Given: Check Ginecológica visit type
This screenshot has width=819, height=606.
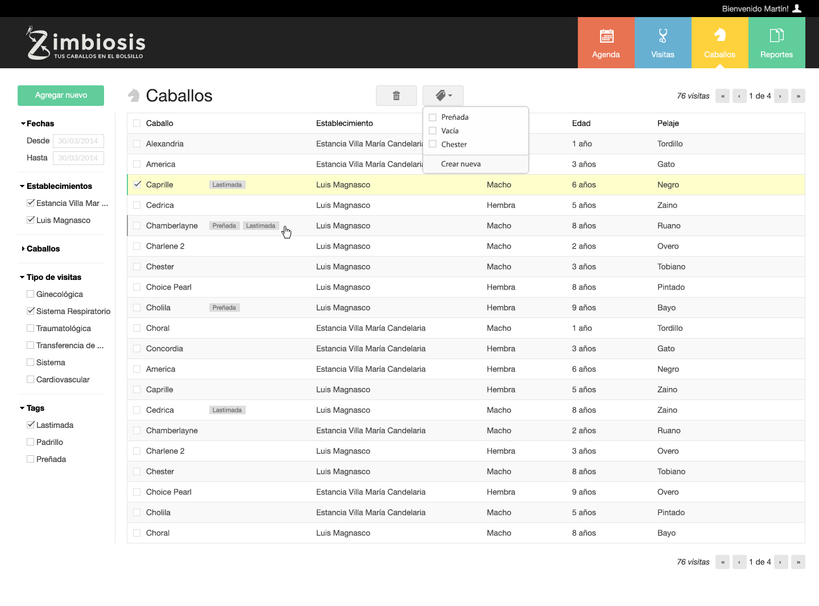Looking at the screenshot, I should (x=31, y=294).
